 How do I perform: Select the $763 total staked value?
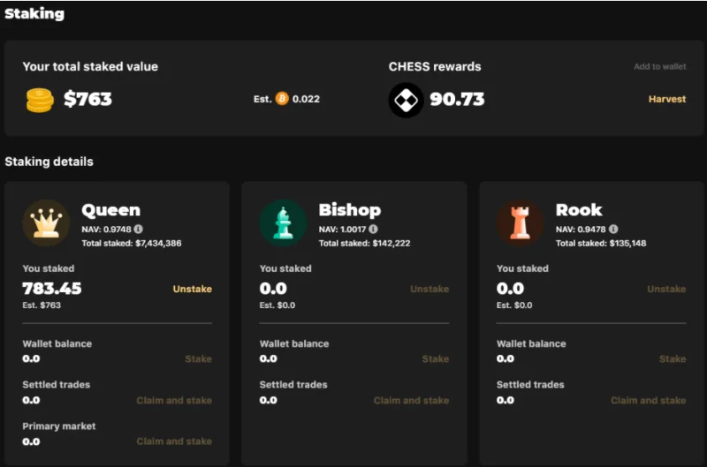(87, 99)
